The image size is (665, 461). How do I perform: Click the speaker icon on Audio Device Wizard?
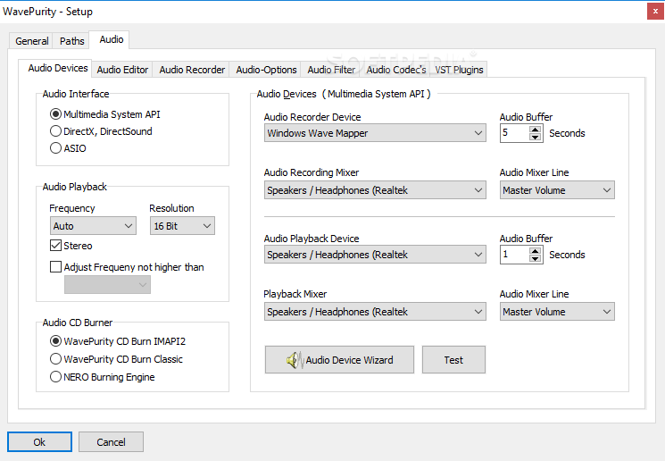click(295, 360)
